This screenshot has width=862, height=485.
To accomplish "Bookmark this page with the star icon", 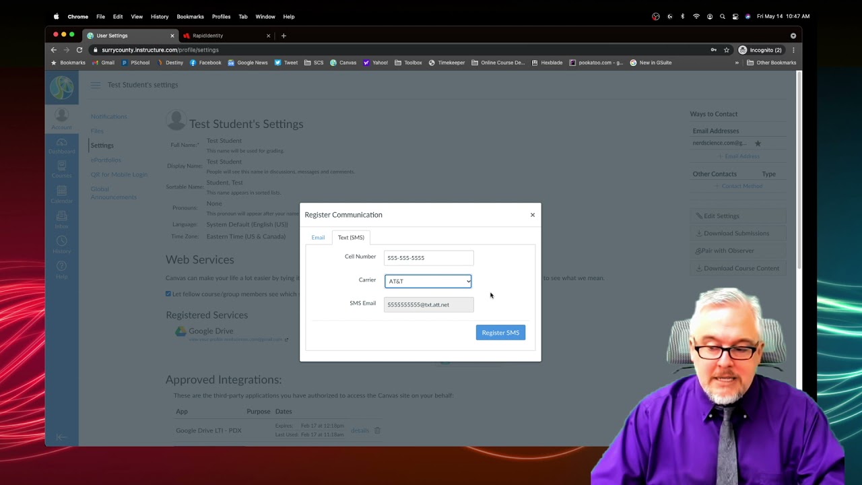I will point(727,50).
